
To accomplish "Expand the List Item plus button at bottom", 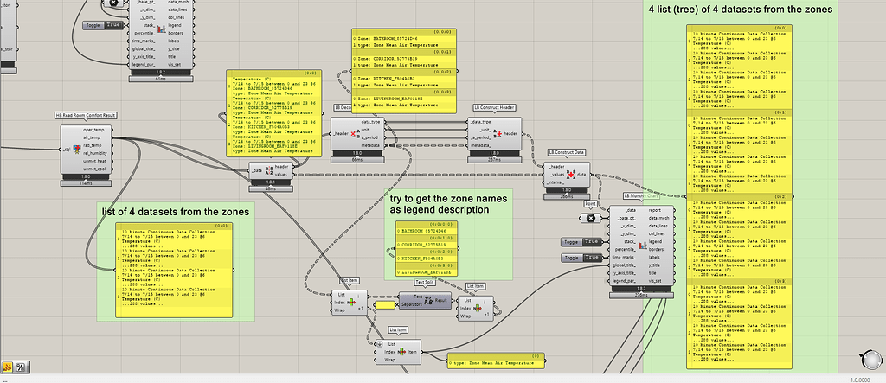I will tap(380, 346).
